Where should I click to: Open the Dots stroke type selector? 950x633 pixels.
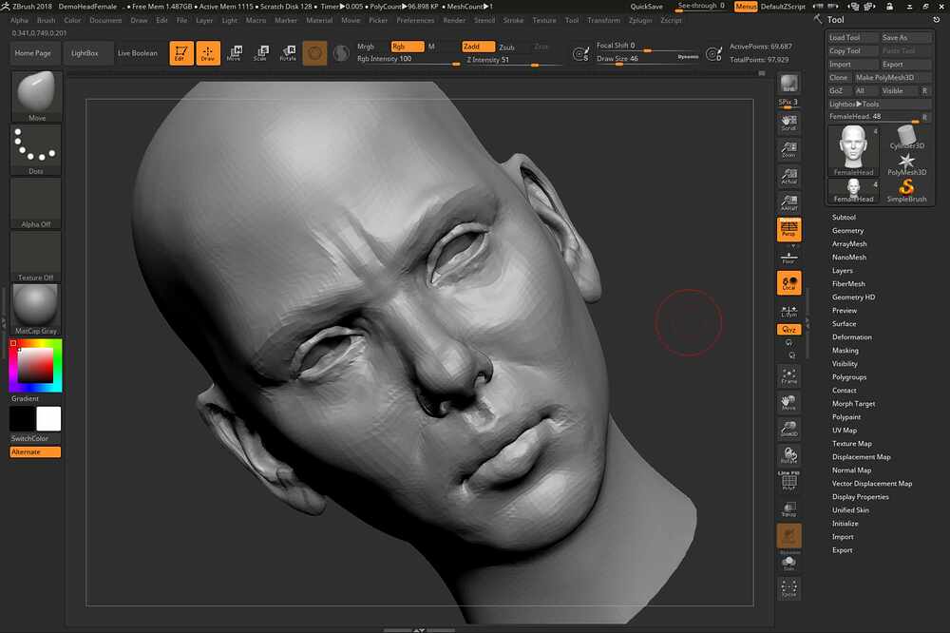[x=36, y=150]
